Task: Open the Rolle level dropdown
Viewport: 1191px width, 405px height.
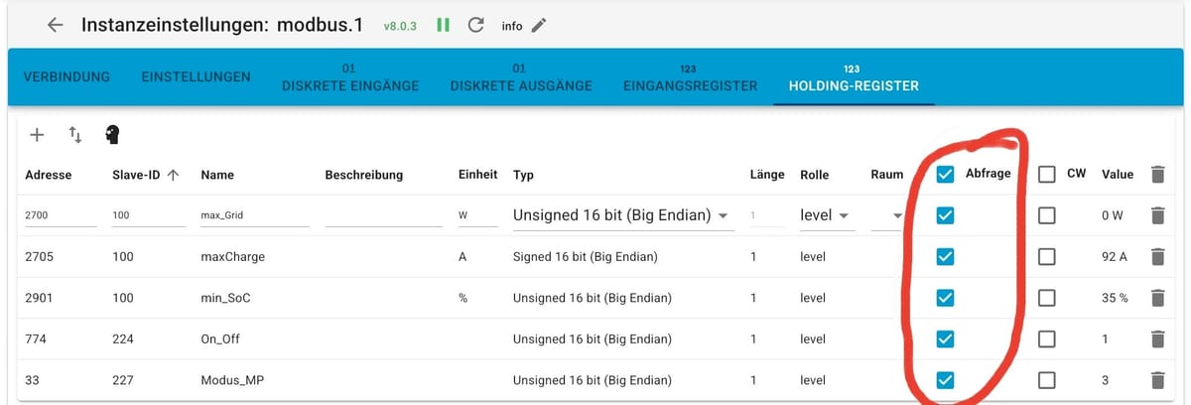Action: (x=827, y=215)
